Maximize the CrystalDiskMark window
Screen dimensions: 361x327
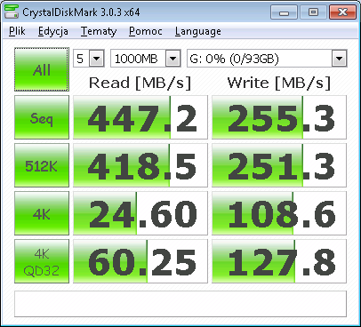tap(313, 12)
